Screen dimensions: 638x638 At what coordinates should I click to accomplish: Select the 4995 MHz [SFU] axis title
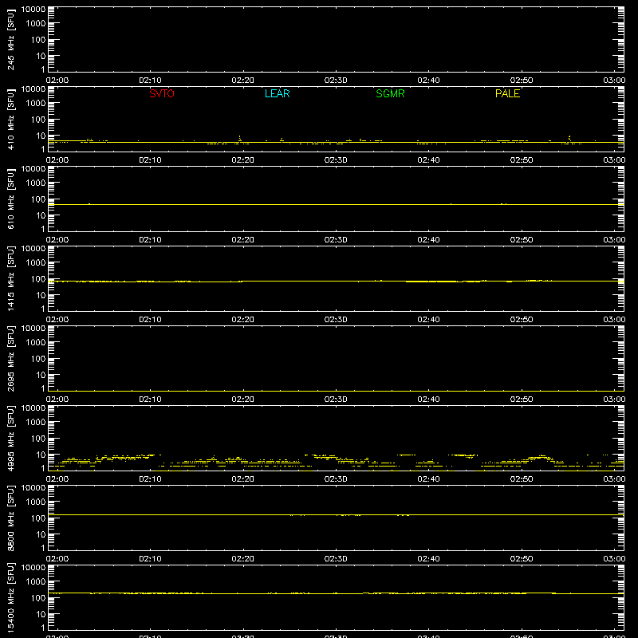(x=10, y=438)
